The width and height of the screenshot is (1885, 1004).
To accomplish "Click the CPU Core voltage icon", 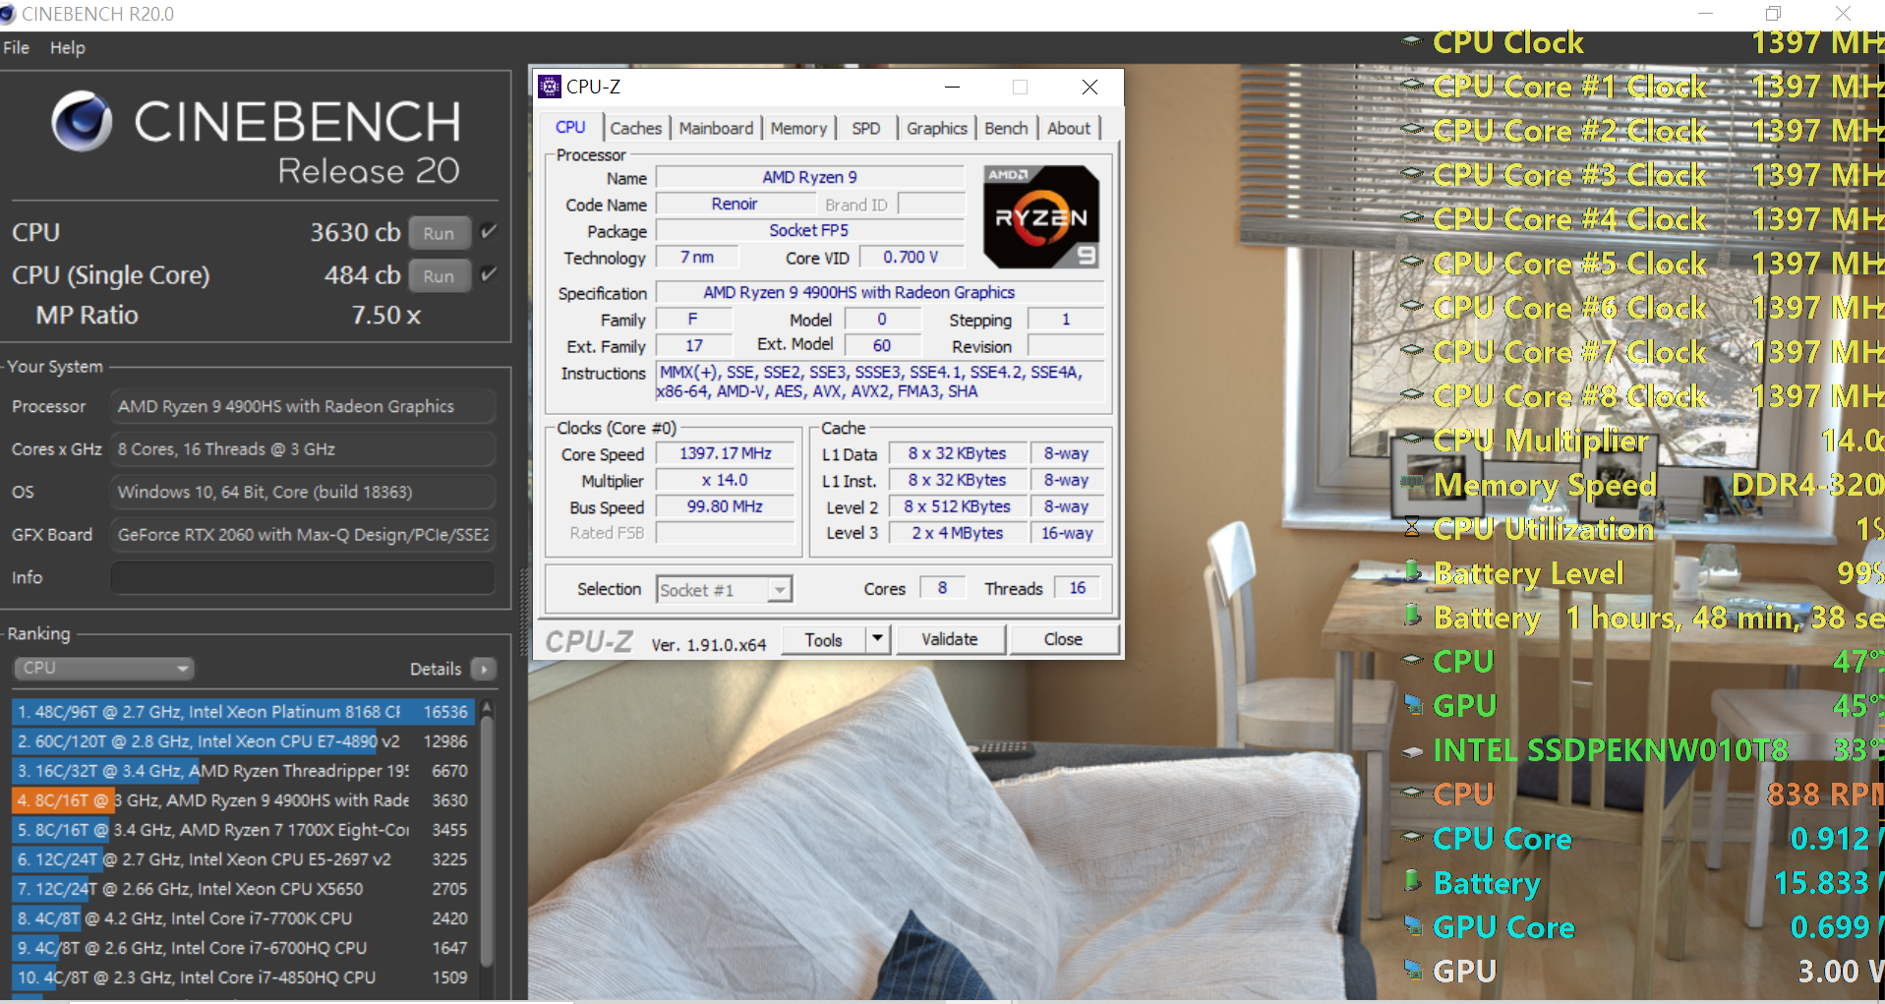I will (1412, 838).
